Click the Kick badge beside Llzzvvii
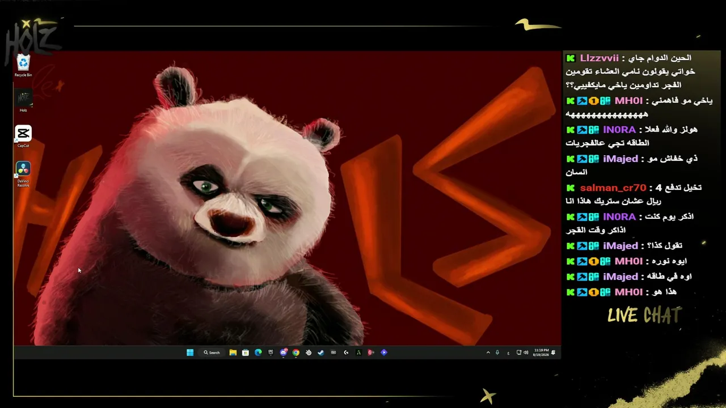726x408 pixels. 571,58
